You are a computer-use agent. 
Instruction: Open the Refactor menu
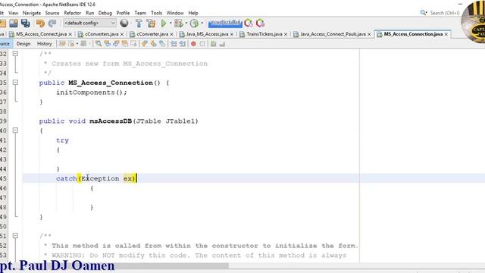pos(73,13)
